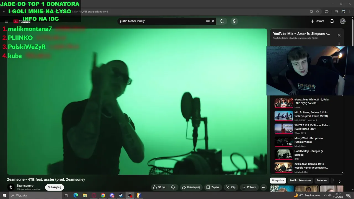The image size is (354, 199).
Task: Click the playlist scroll-down arrow
Action: pyautogui.click(x=342, y=173)
